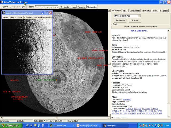Open the Fichier menu

coord(5,7)
